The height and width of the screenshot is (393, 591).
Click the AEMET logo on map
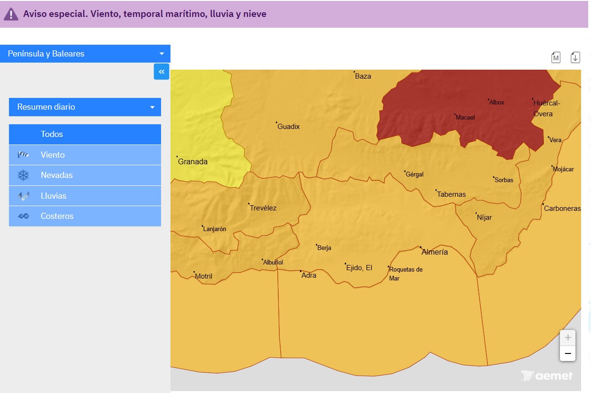tap(547, 376)
